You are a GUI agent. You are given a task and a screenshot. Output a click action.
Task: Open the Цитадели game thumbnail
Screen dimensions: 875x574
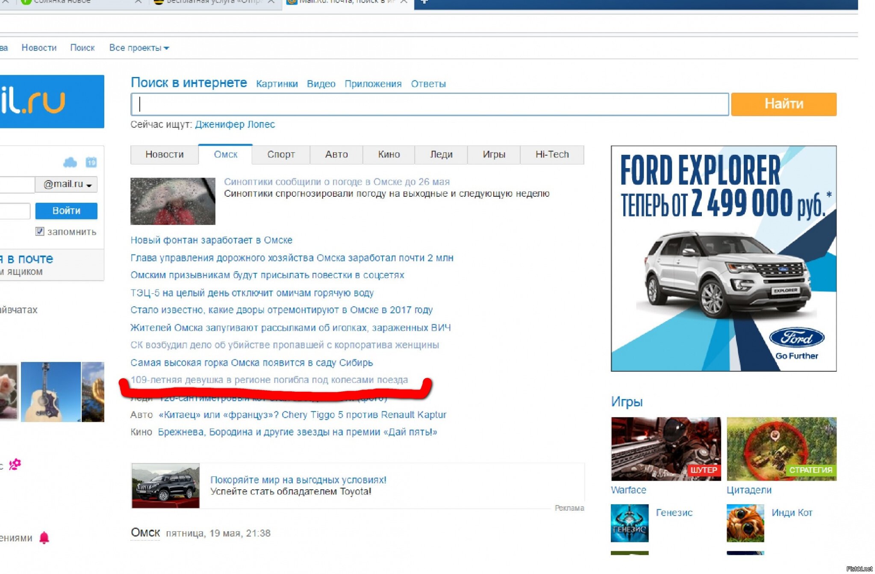click(782, 449)
